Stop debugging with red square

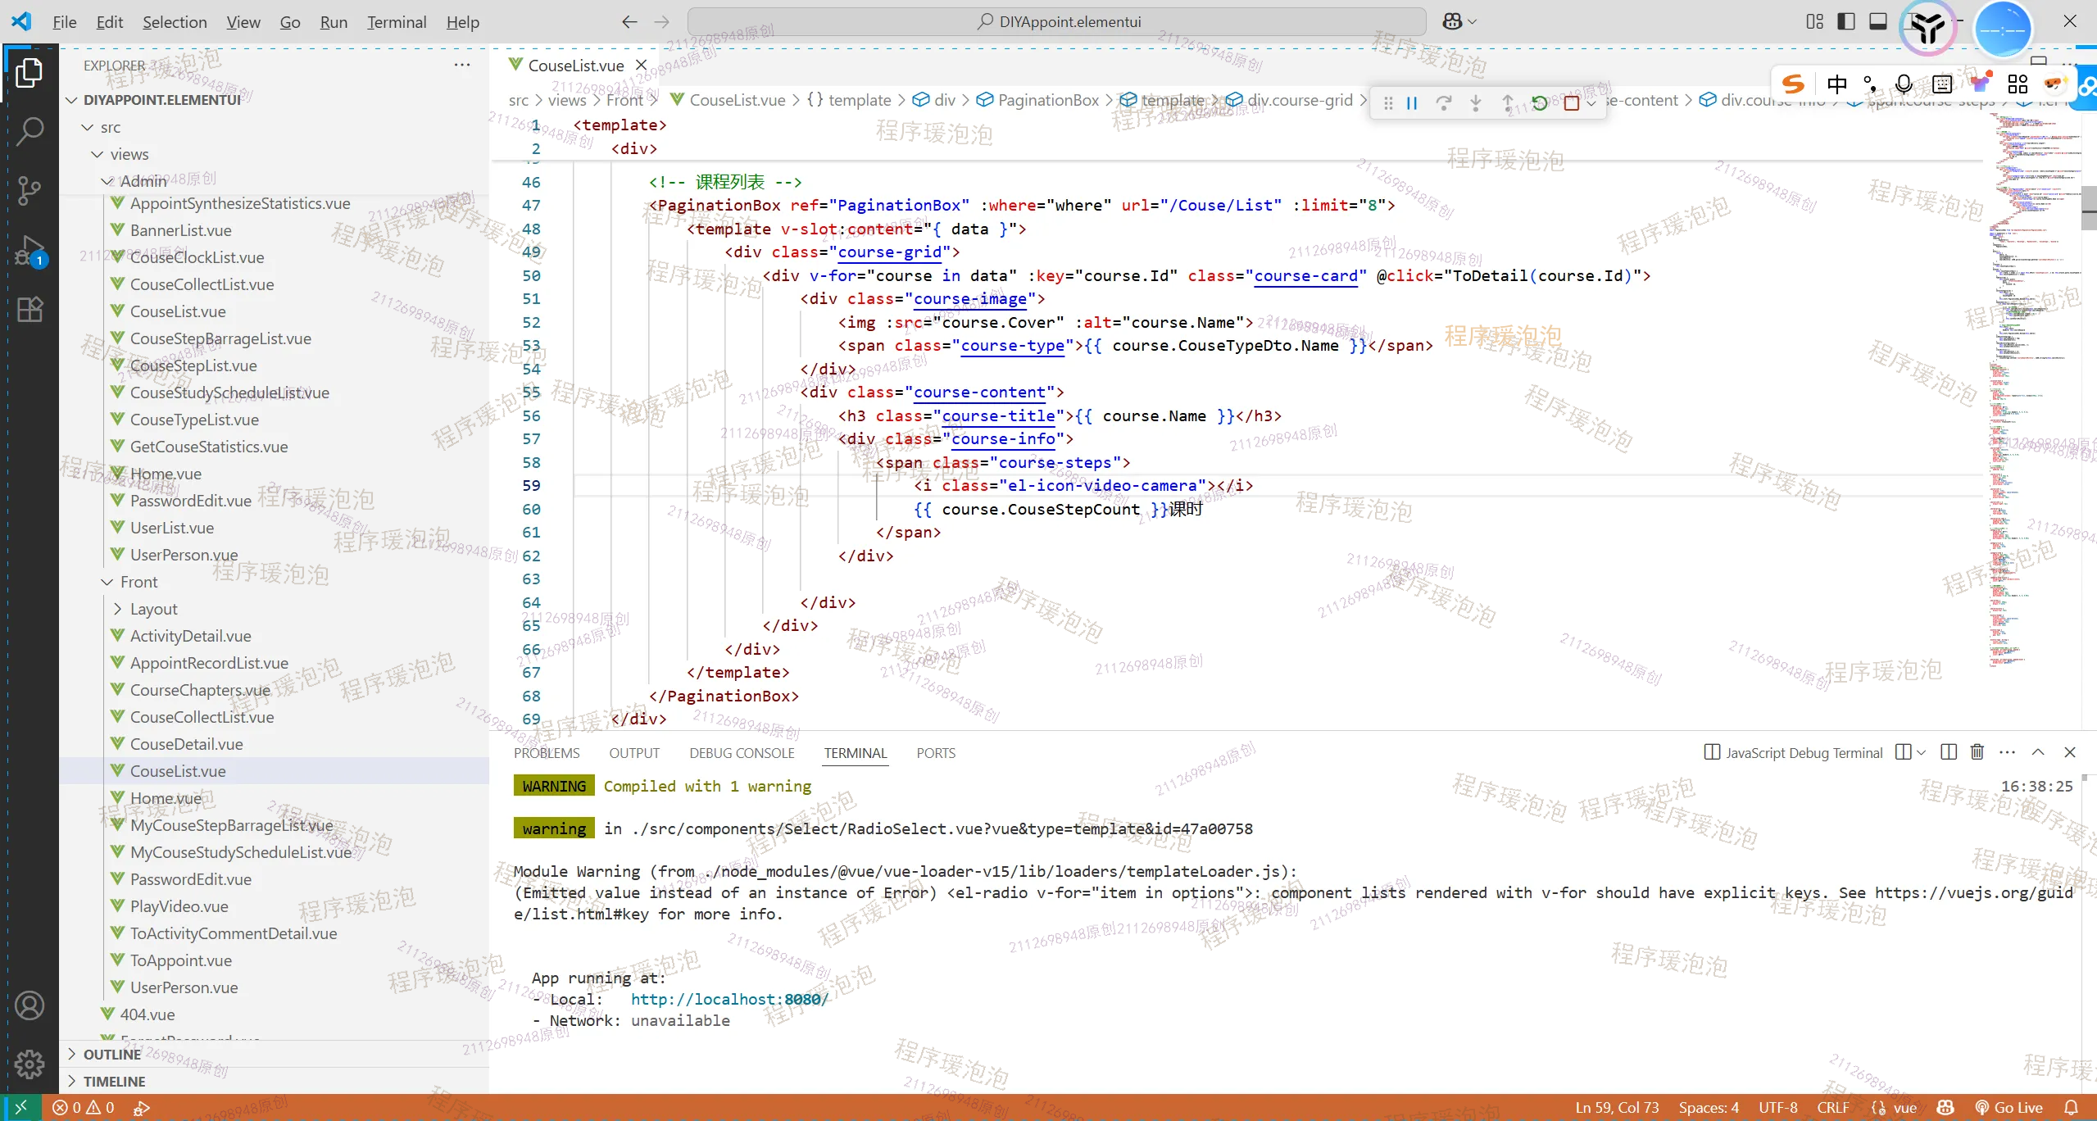click(x=1571, y=103)
